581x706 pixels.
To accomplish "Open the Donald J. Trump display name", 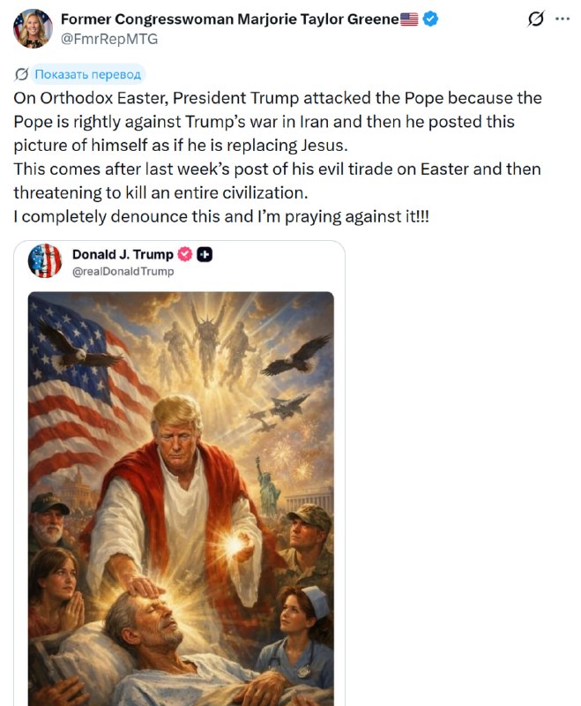I will 123,254.
